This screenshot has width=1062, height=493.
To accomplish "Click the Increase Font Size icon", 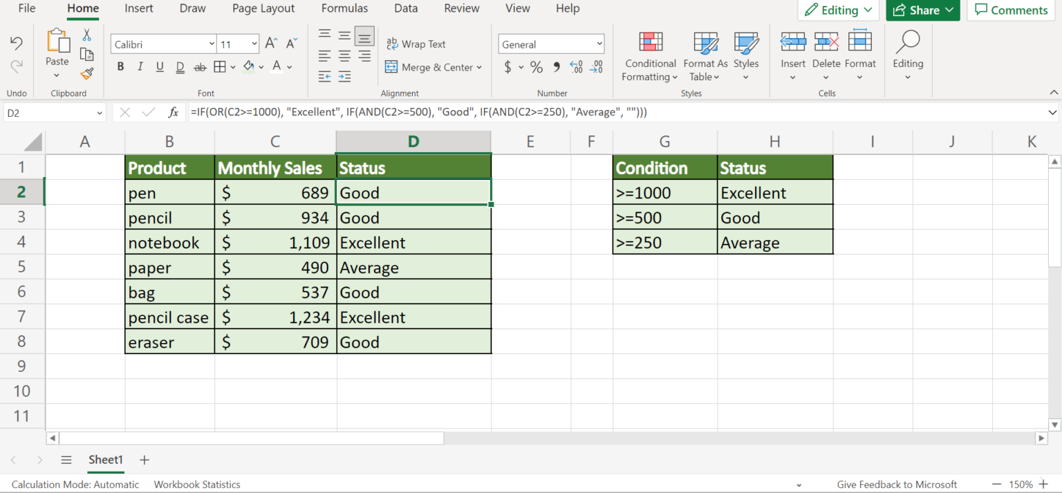I will click(272, 44).
